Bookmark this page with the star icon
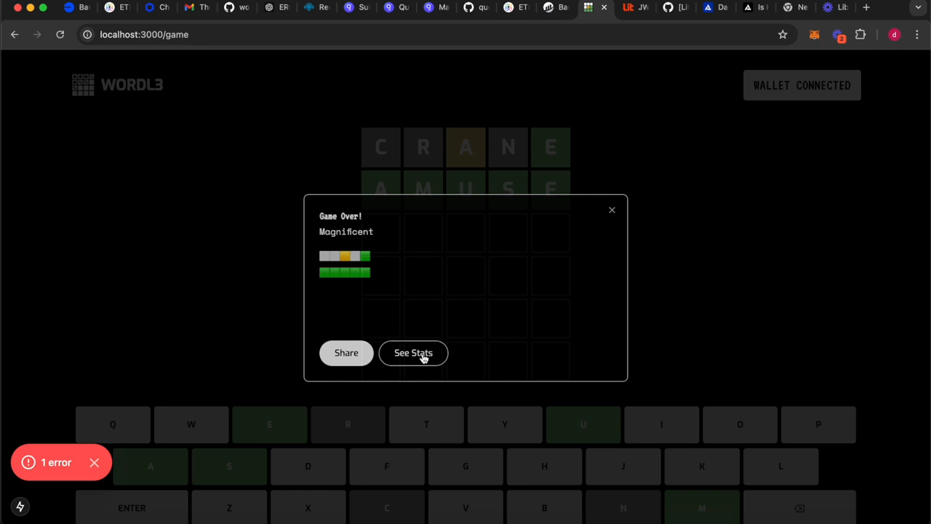The width and height of the screenshot is (931, 524). 783,34
